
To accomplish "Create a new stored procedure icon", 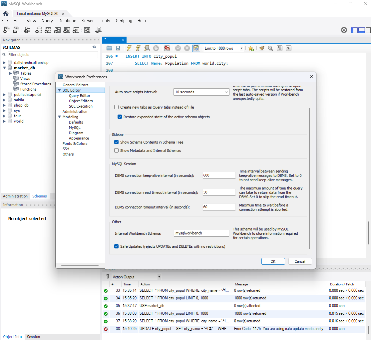I will pos(67,30).
